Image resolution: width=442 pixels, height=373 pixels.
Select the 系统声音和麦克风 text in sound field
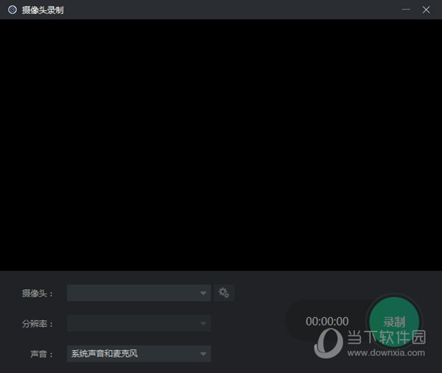(105, 354)
